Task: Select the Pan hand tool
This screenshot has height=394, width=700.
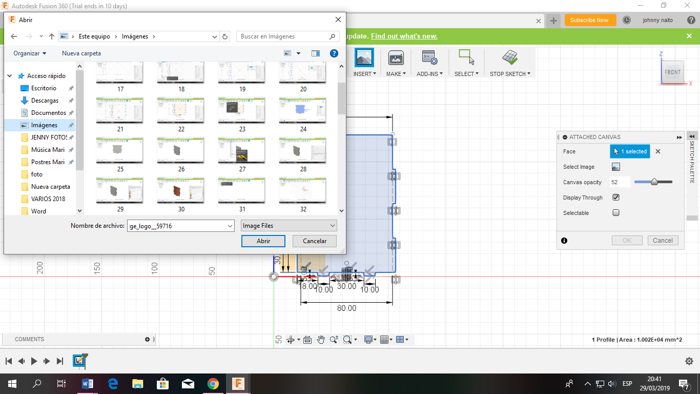Action: pos(321,340)
